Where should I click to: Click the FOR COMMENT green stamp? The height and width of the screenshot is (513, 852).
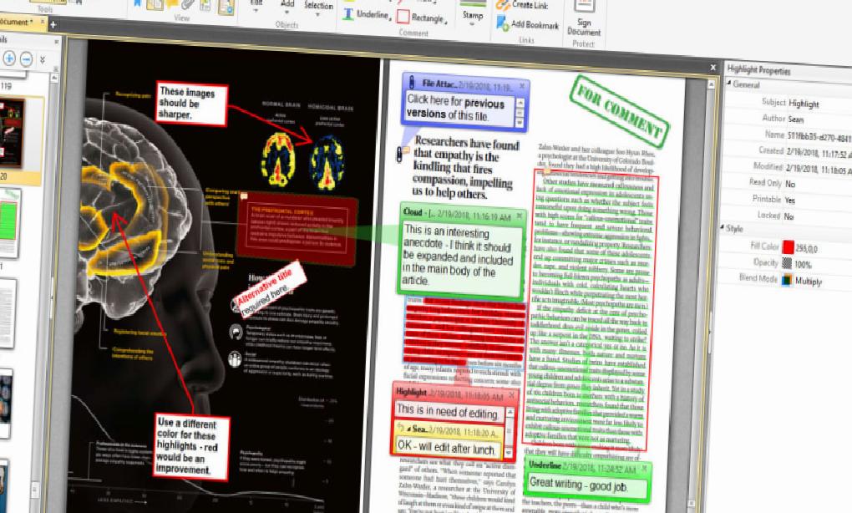pyautogui.click(x=621, y=111)
